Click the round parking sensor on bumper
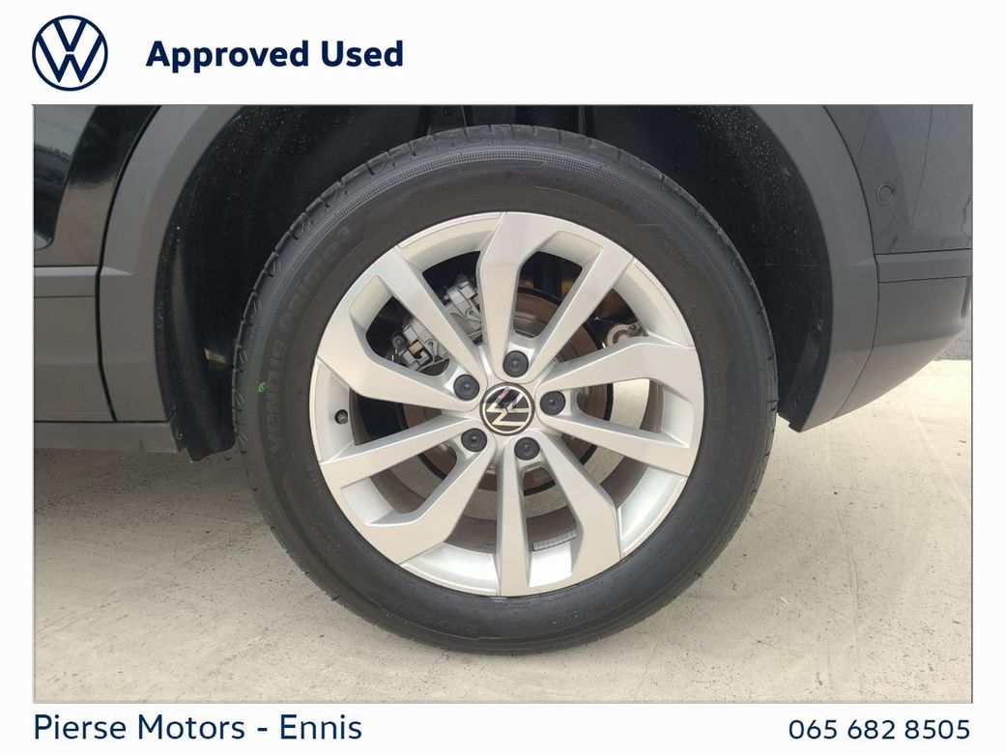This screenshot has width=1005, height=753. pyautogui.click(x=885, y=193)
